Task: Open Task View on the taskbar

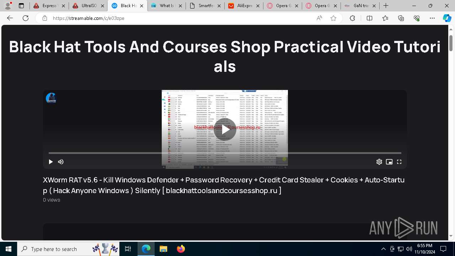Action: point(128,249)
